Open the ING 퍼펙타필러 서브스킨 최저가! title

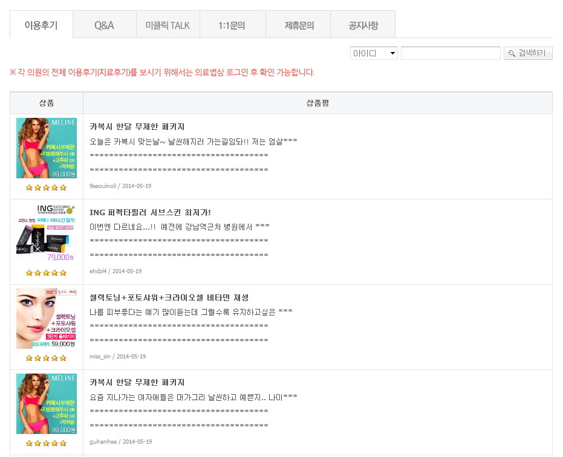click(150, 212)
